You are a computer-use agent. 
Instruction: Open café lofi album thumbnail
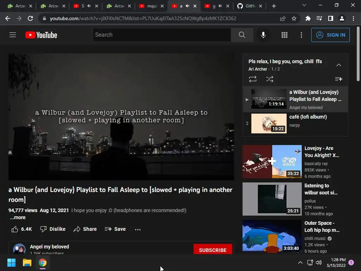(269, 124)
